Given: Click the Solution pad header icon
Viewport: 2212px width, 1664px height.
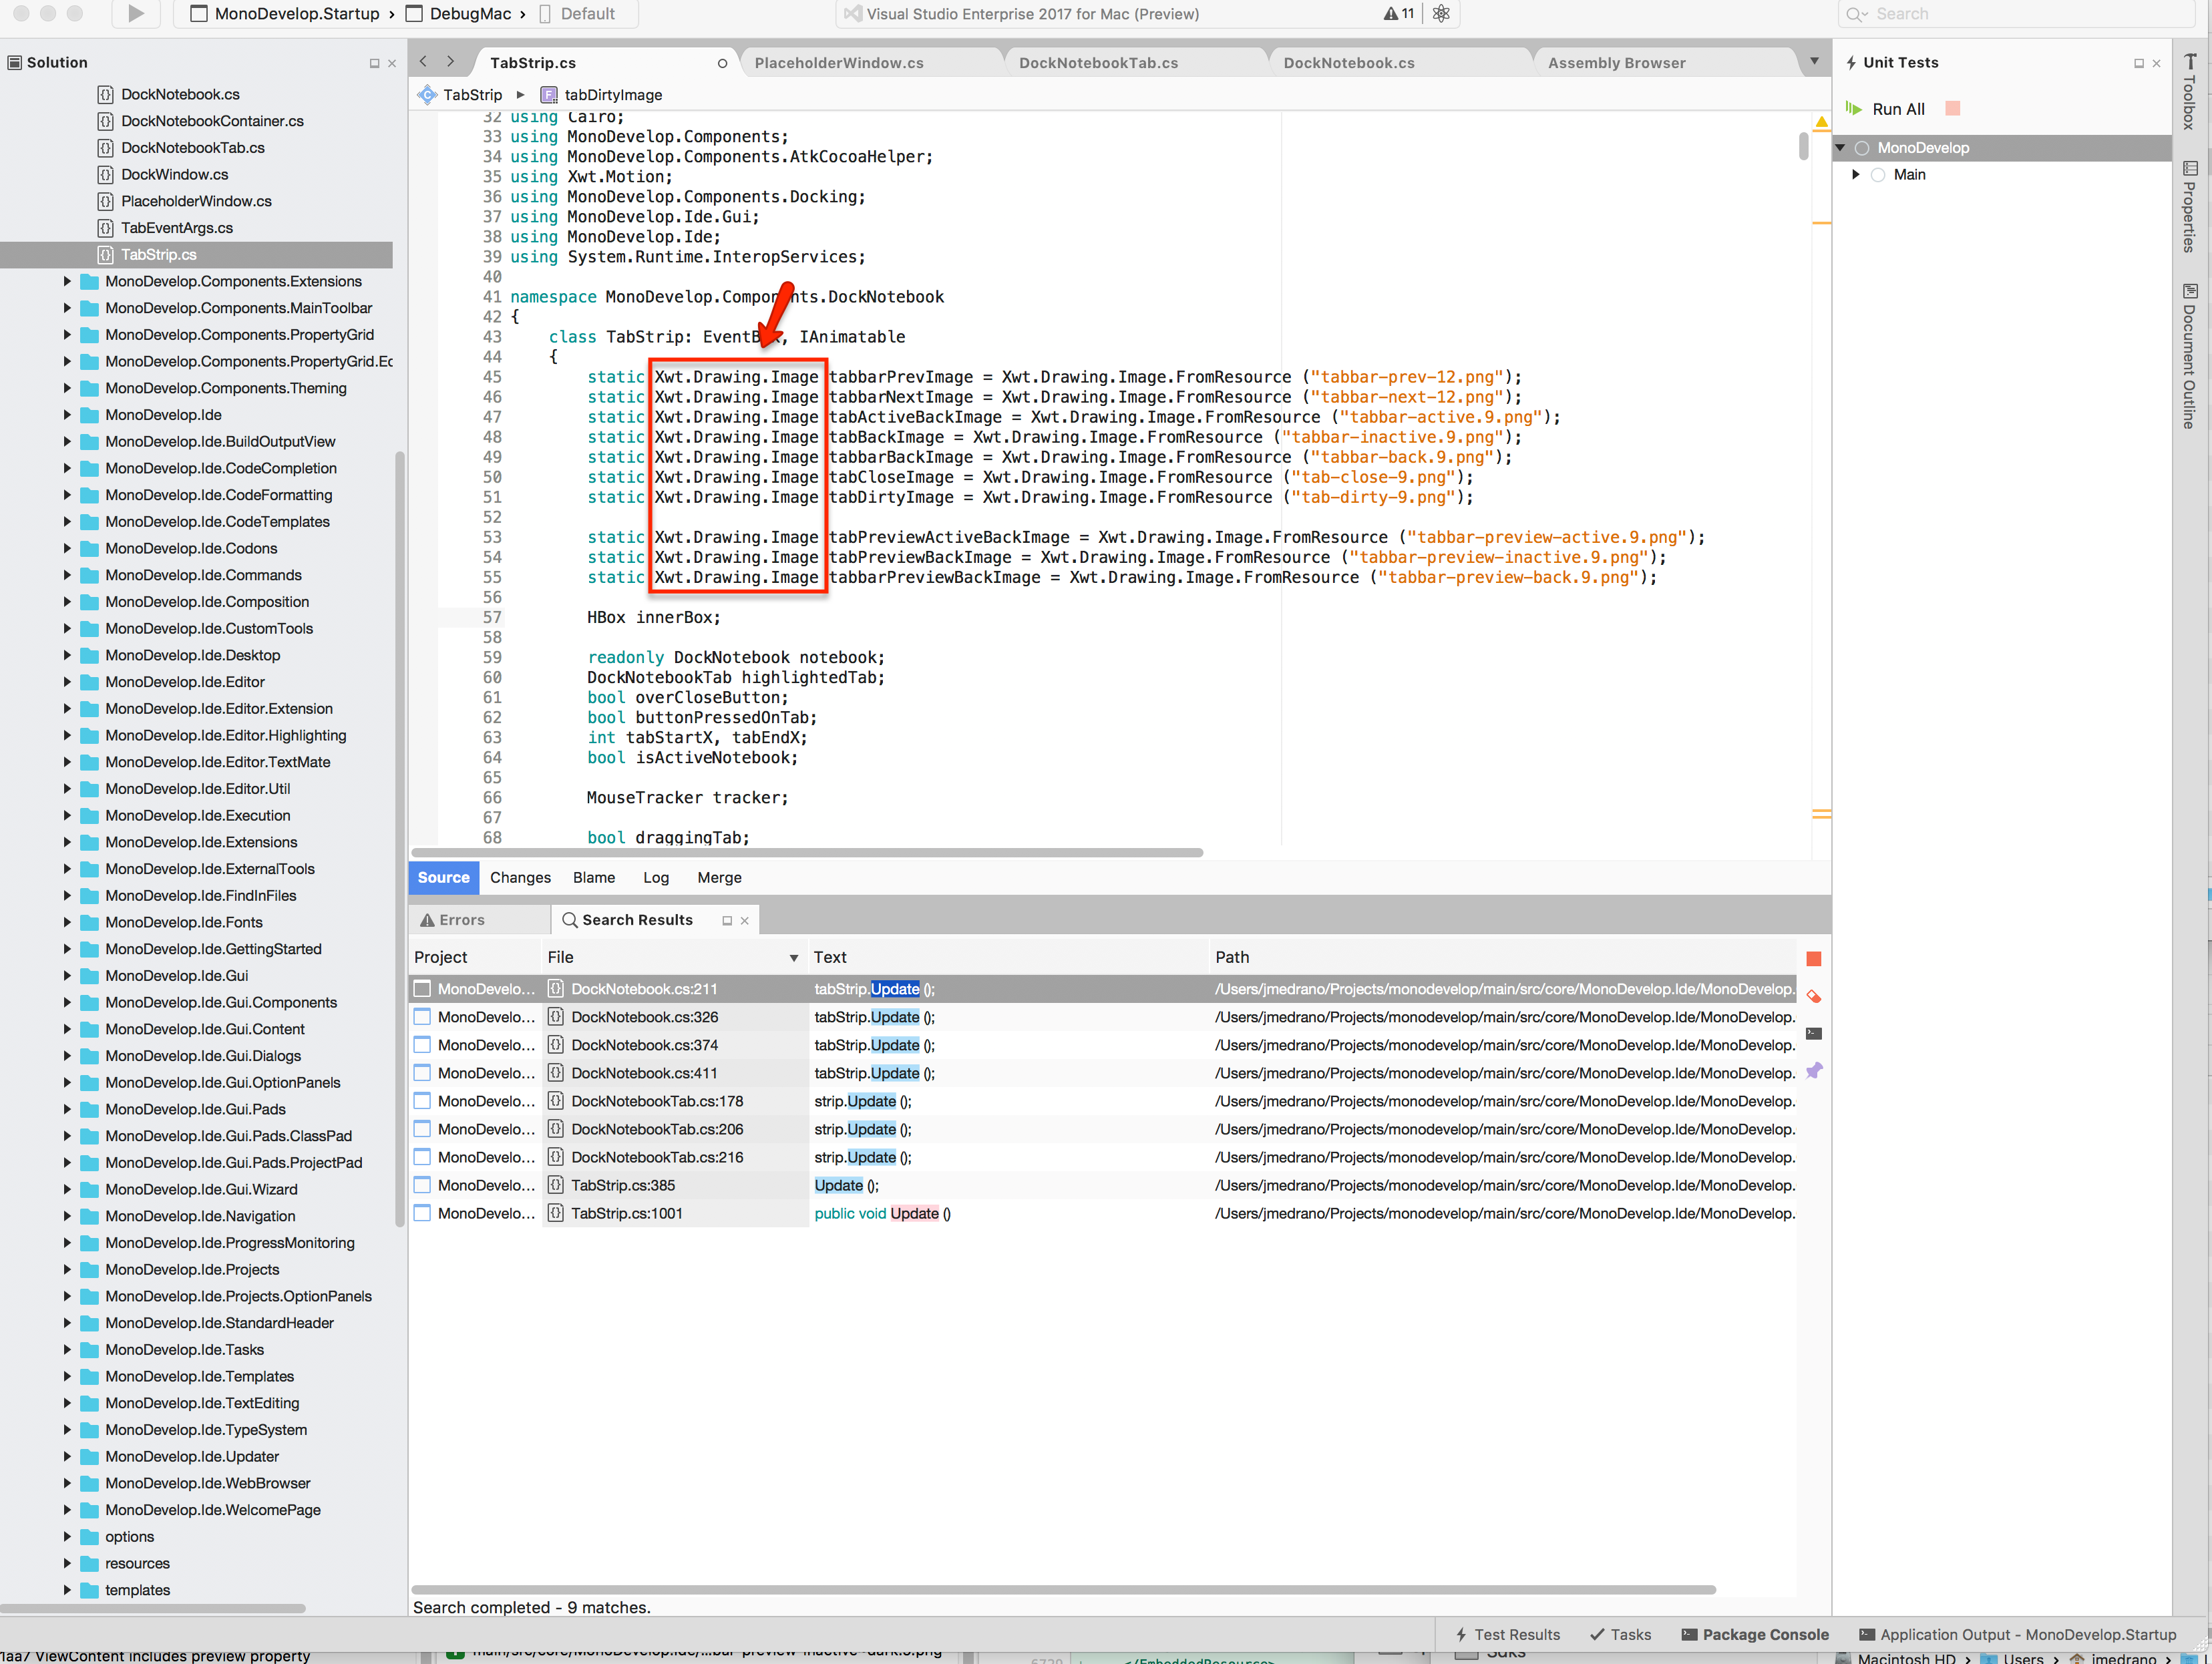Looking at the screenshot, I should [x=14, y=62].
